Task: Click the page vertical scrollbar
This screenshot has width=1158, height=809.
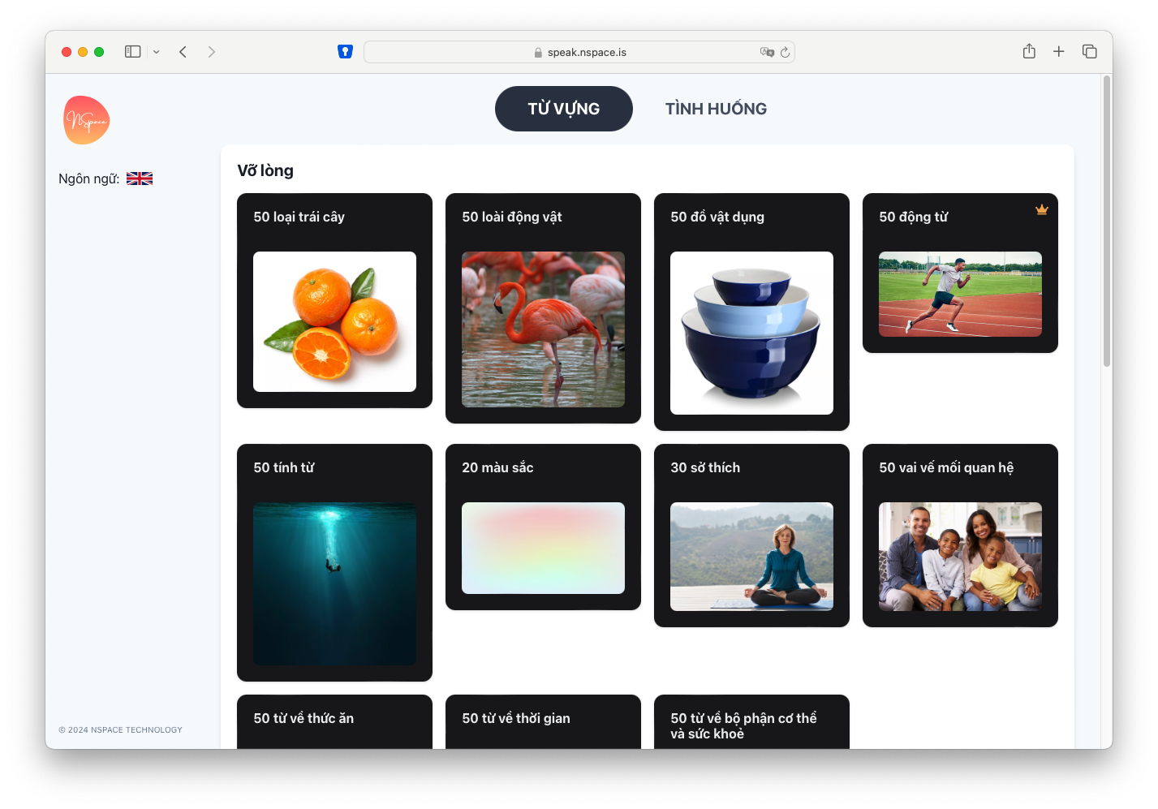Action: coord(1107,221)
